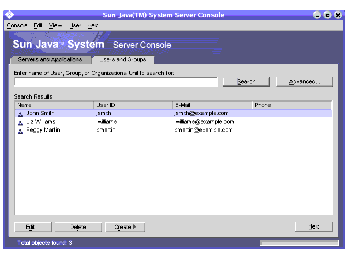The image size is (348, 259).
Task: Click the status bar progress indicator
Action: [x=299, y=243]
